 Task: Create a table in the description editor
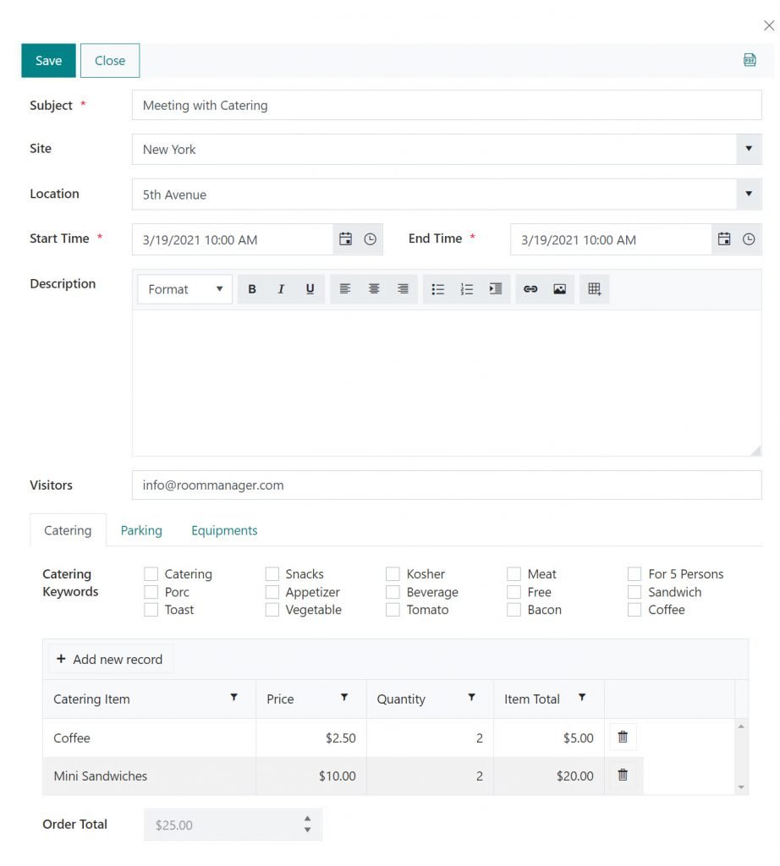pyautogui.click(x=595, y=289)
